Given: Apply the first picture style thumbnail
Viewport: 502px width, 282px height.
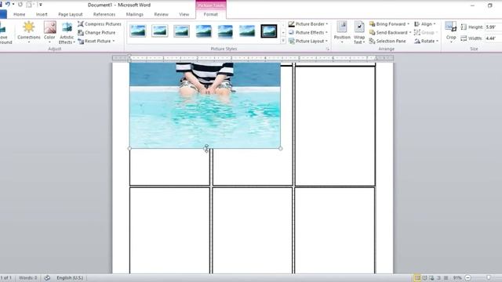Looking at the screenshot, I should 138,31.
